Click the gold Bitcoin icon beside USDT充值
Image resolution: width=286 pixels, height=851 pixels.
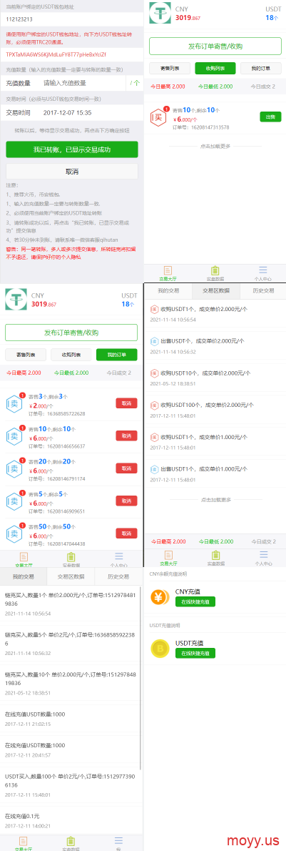[x=160, y=648]
